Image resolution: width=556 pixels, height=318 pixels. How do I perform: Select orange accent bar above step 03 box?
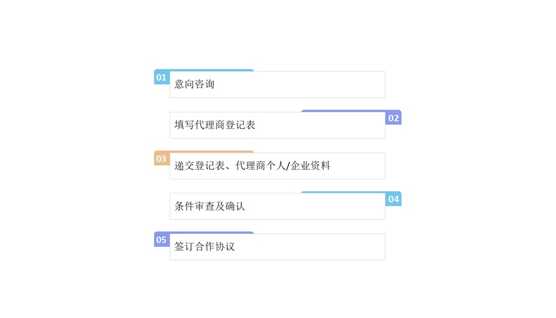(x=212, y=152)
